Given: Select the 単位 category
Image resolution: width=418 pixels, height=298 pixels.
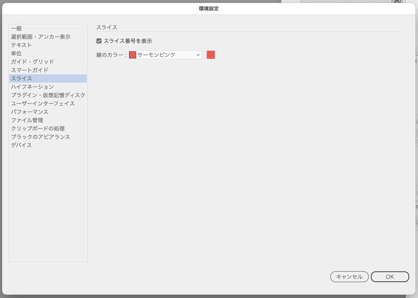Looking at the screenshot, I should [17, 53].
